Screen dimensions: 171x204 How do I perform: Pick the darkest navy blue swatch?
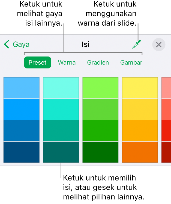pyautogui.click(x=21, y=152)
